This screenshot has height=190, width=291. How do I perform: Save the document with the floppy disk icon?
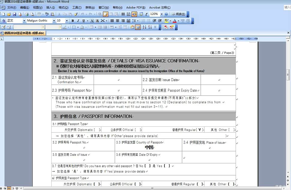click(x=14, y=14)
